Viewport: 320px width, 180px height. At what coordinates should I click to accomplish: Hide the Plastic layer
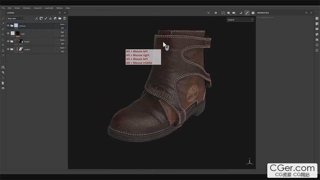click(8, 41)
